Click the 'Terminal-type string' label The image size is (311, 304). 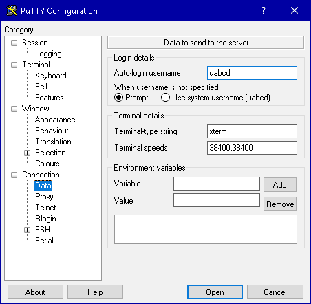(146, 131)
